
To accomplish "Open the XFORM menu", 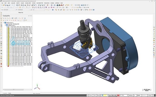I will (x=34, y=3).
